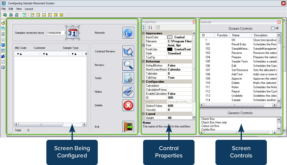Click the paintbrush icon in the left sidebar
Viewport: 287px width, 165px height.
click(3, 22)
